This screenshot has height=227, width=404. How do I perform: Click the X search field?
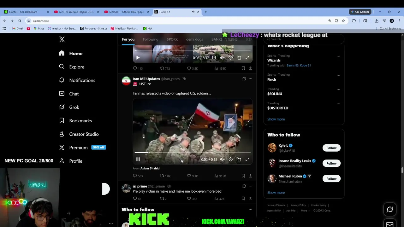(x=304, y=39)
